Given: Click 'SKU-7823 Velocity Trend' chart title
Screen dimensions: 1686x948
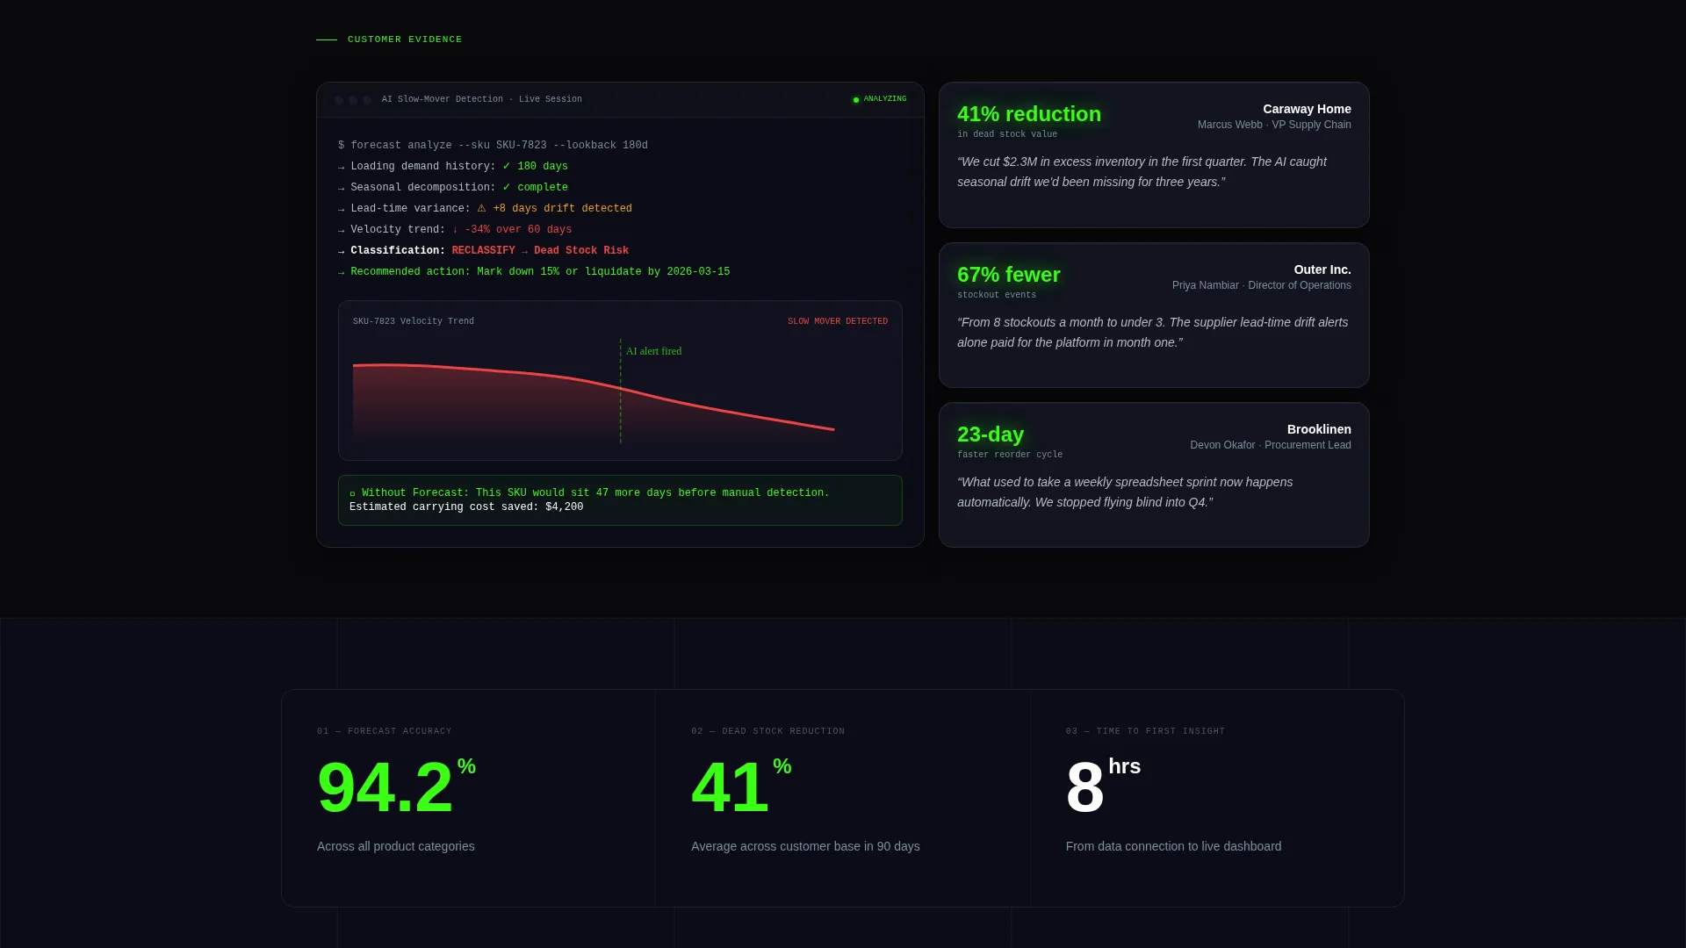Looking at the screenshot, I should (x=414, y=321).
